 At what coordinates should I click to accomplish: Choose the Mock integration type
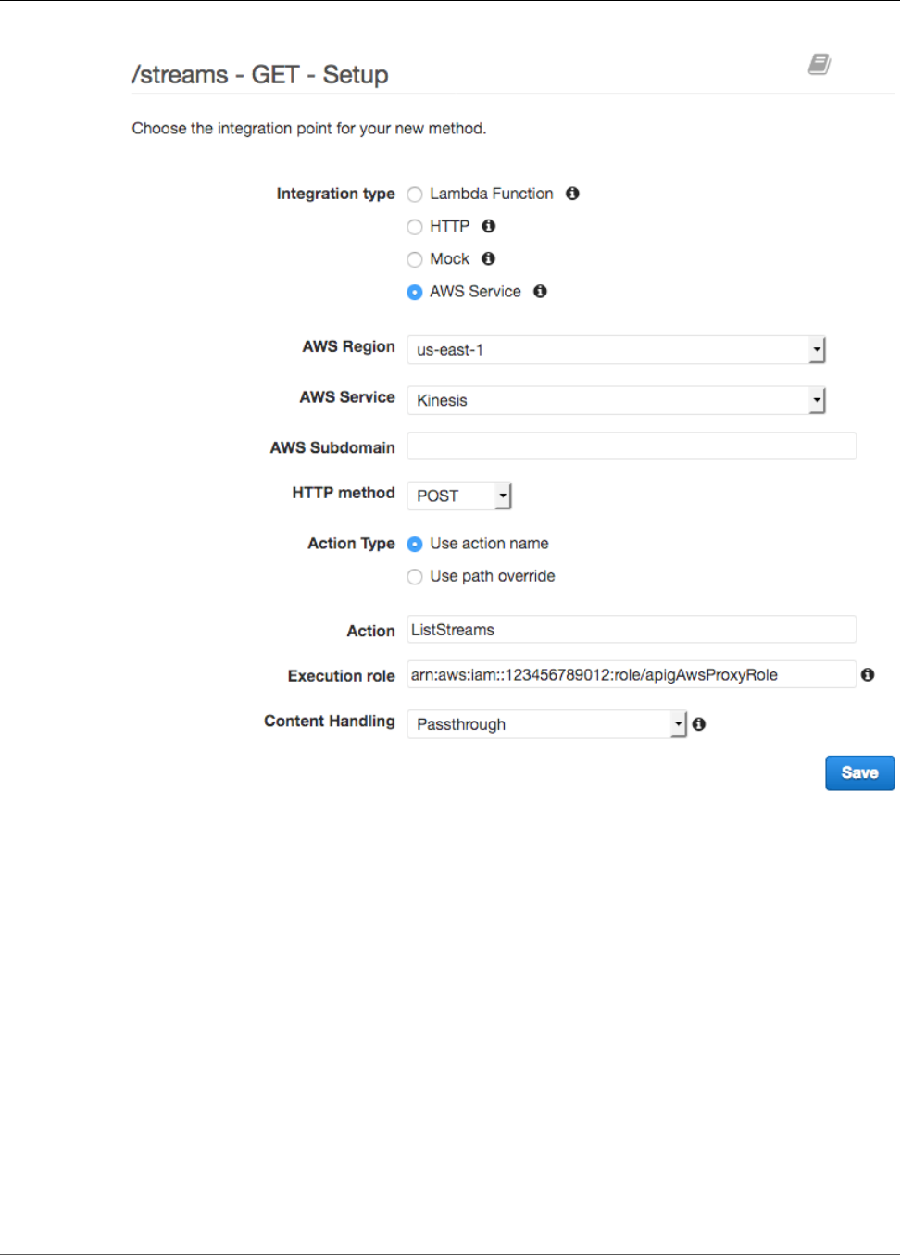pyautogui.click(x=415, y=259)
